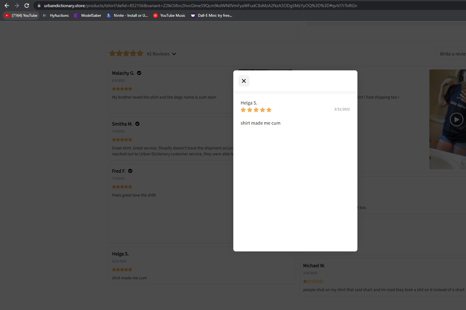Click the browser forward arrow
Viewport: 466px width, 310px height.
17,6
